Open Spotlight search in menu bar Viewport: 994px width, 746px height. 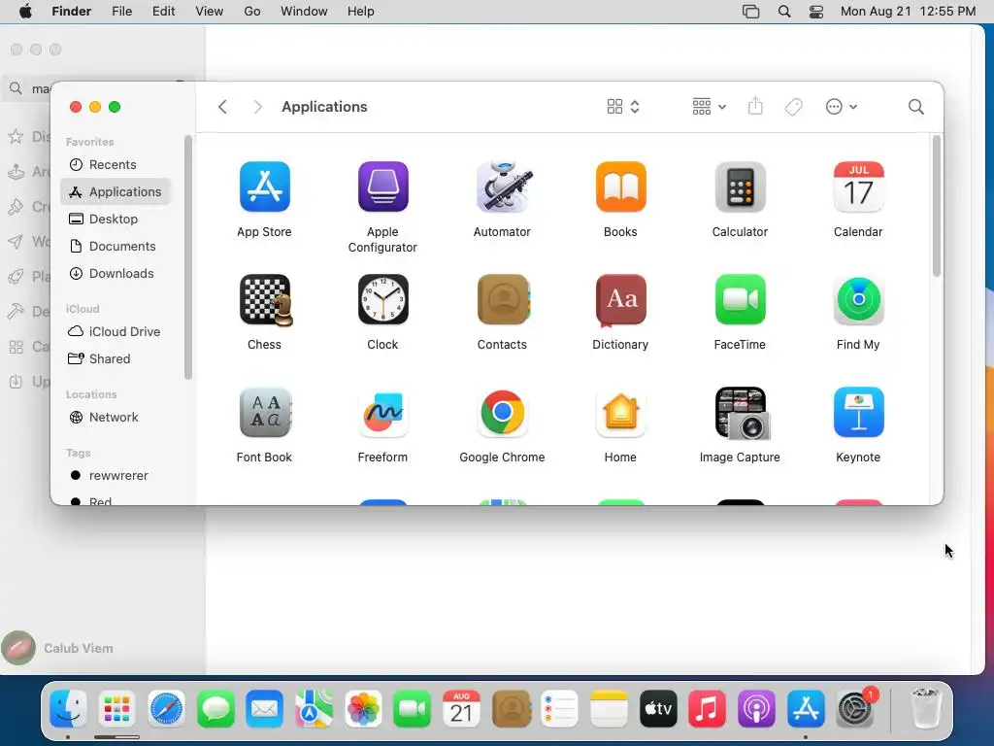784,12
